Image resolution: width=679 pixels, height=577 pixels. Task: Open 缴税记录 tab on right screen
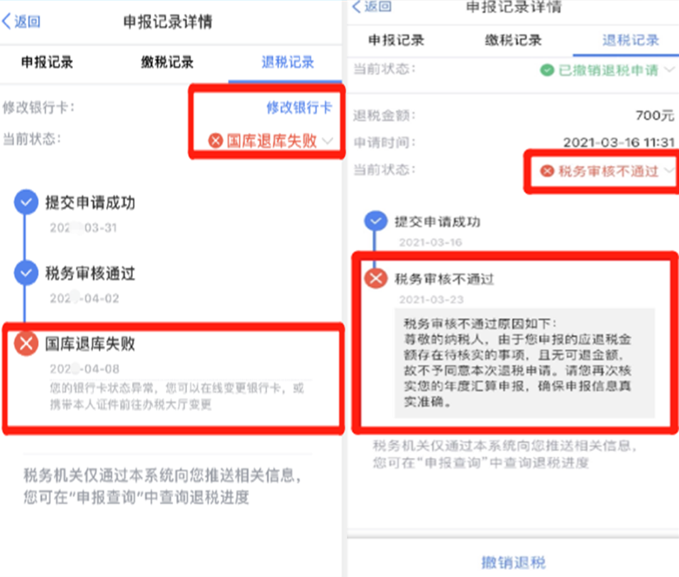[513, 40]
